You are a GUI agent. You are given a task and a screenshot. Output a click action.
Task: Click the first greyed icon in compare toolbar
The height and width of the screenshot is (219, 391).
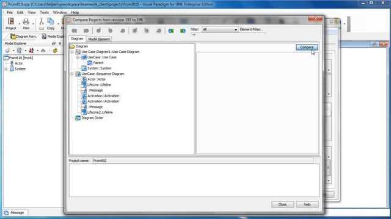[75, 31]
